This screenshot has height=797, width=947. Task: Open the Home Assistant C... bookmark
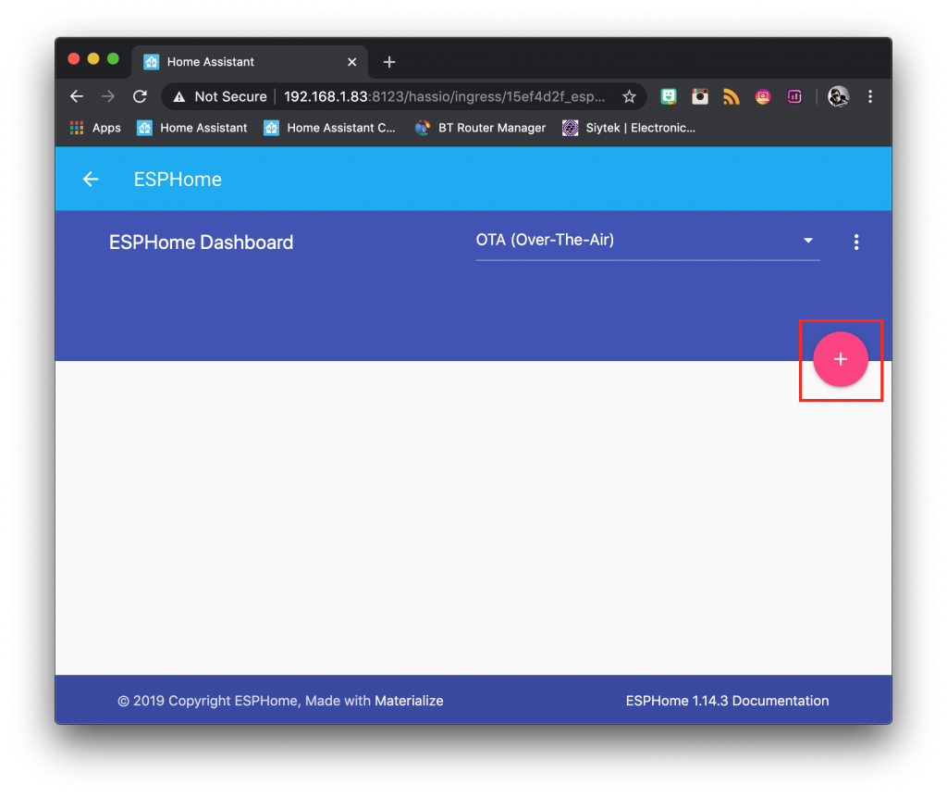330,128
